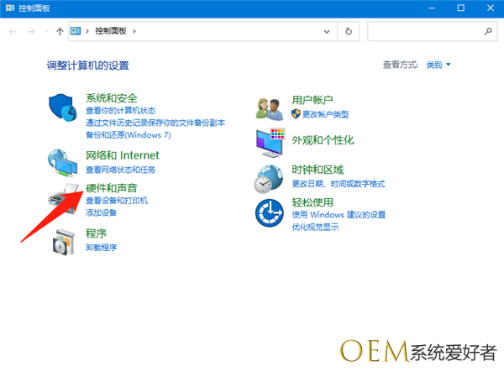
Task: Expand the address bar history dropdown
Action: 327,31
